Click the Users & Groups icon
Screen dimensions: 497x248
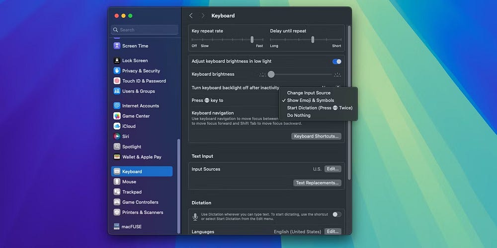click(117, 91)
